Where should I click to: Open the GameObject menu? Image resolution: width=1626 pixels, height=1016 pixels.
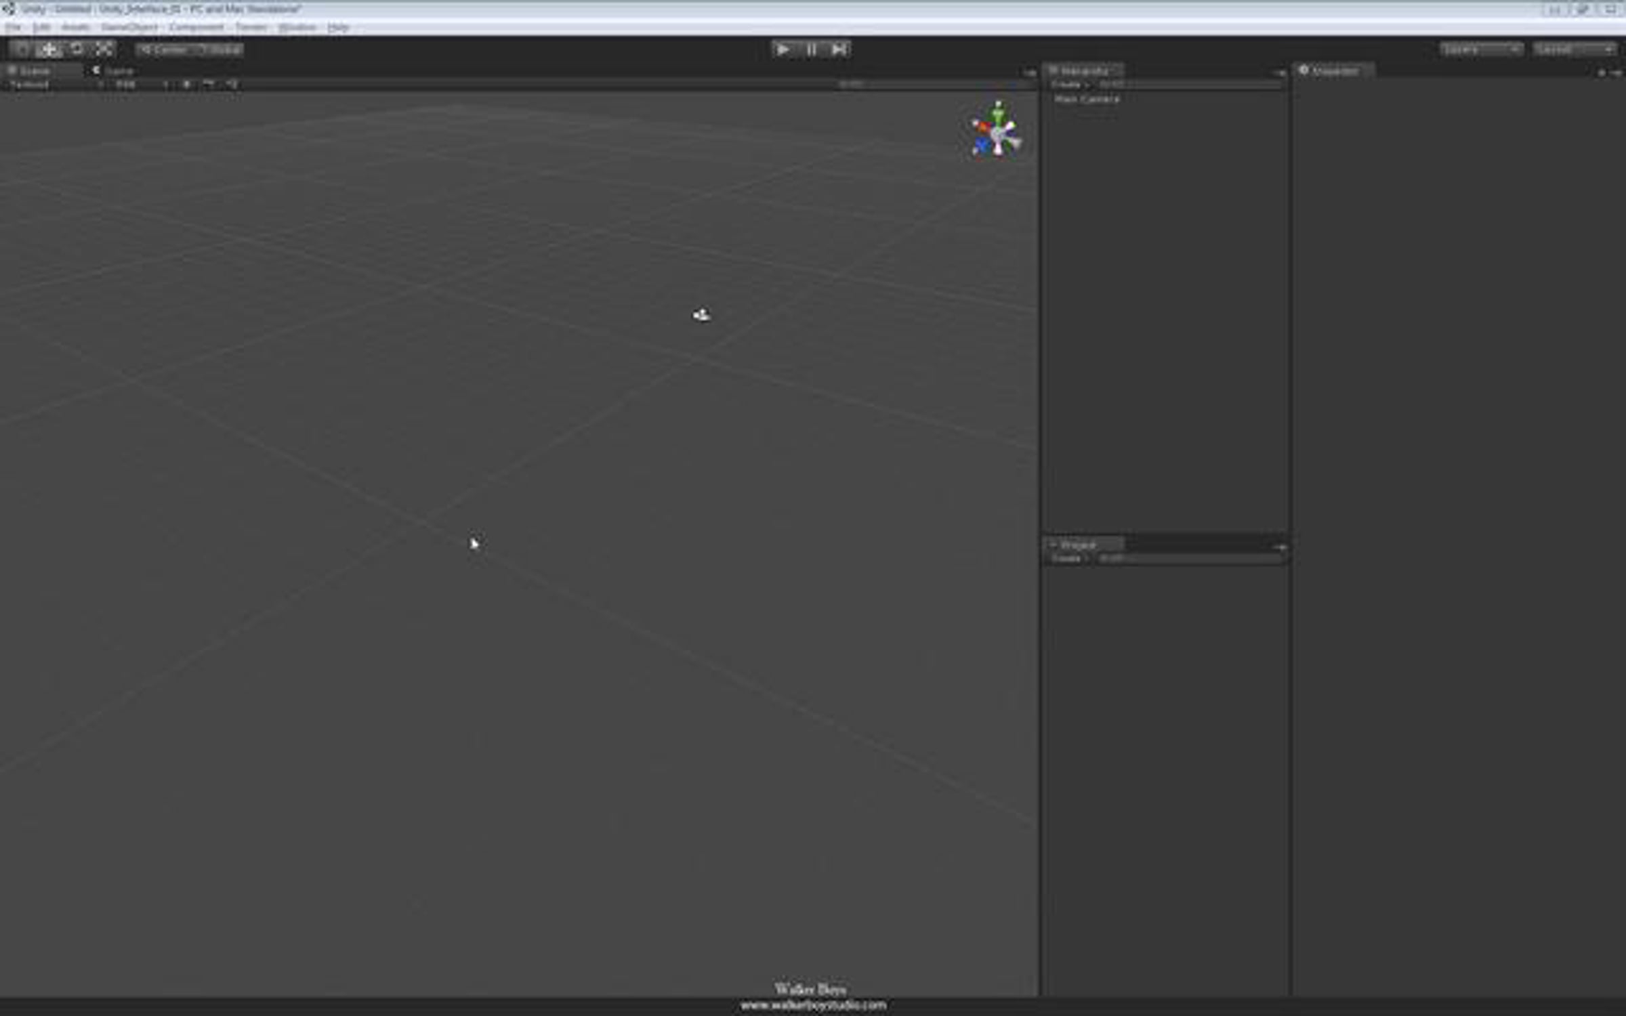(129, 28)
